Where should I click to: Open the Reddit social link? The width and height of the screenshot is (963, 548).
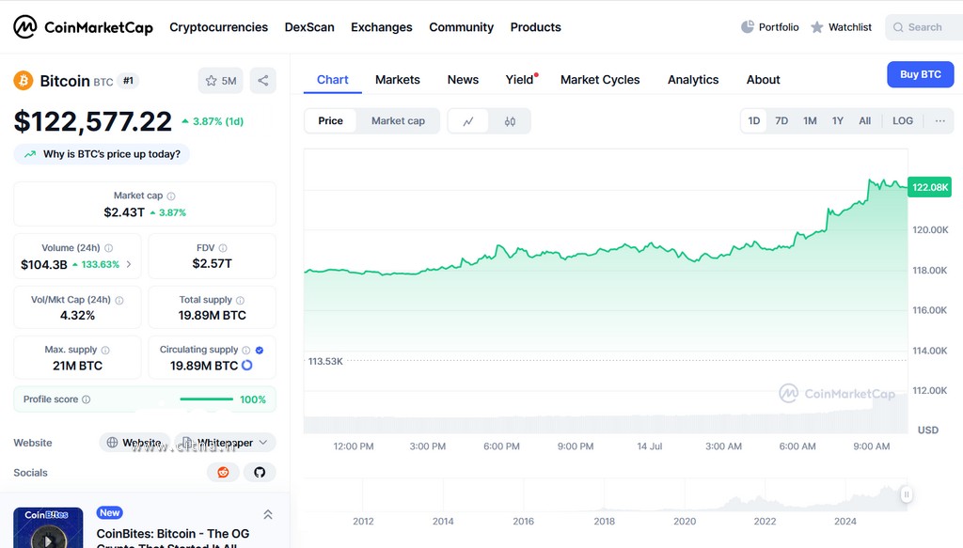point(223,472)
